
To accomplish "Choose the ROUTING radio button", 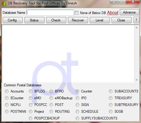I will 51,112.
